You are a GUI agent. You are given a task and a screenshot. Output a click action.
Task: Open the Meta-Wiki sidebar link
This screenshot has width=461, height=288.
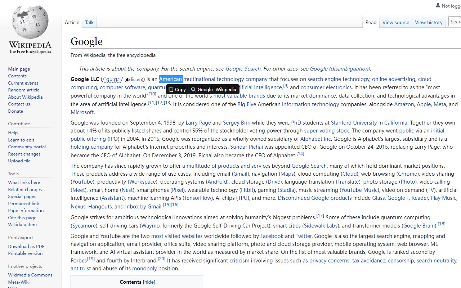tap(19, 282)
